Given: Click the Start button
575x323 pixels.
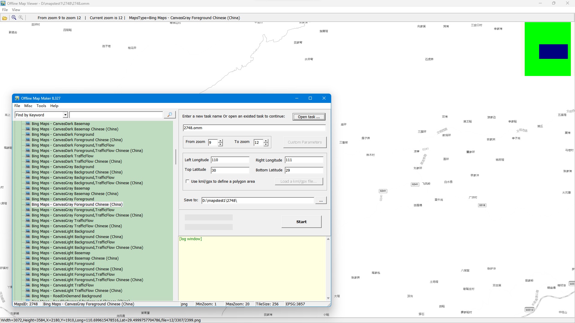Looking at the screenshot, I should tap(301, 222).
